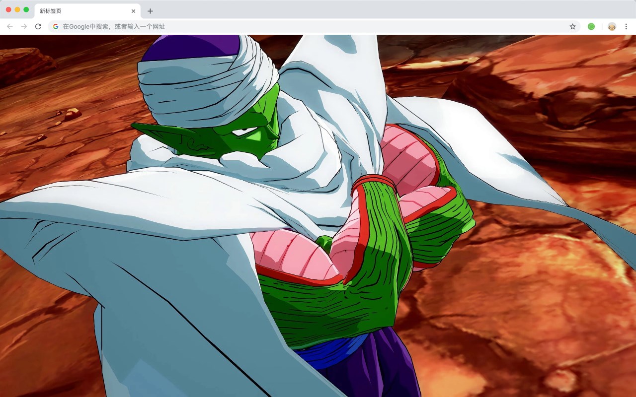Go back to the previous page
The width and height of the screenshot is (636, 397).
(10, 26)
